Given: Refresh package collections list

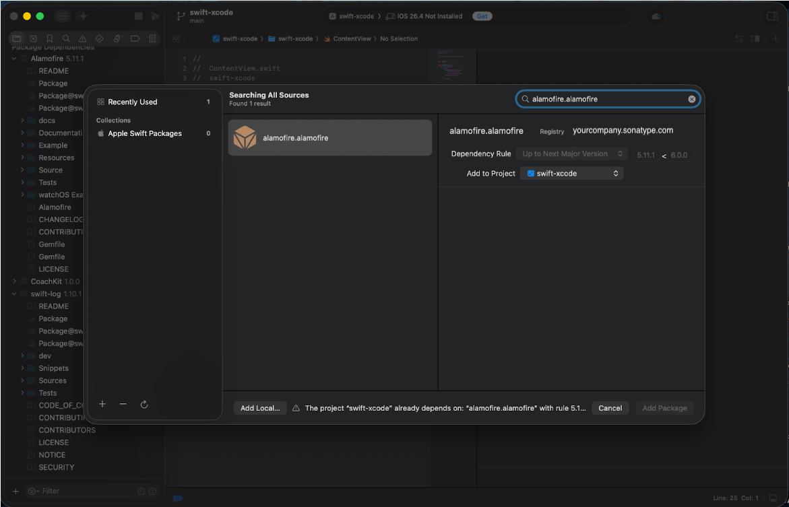Looking at the screenshot, I should click(144, 405).
